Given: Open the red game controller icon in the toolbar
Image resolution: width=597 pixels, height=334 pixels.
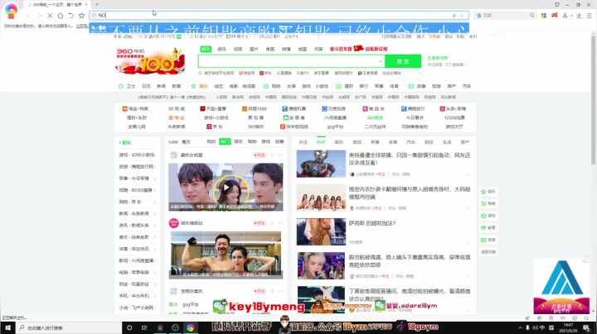Looking at the screenshot, I should click(x=555, y=15).
